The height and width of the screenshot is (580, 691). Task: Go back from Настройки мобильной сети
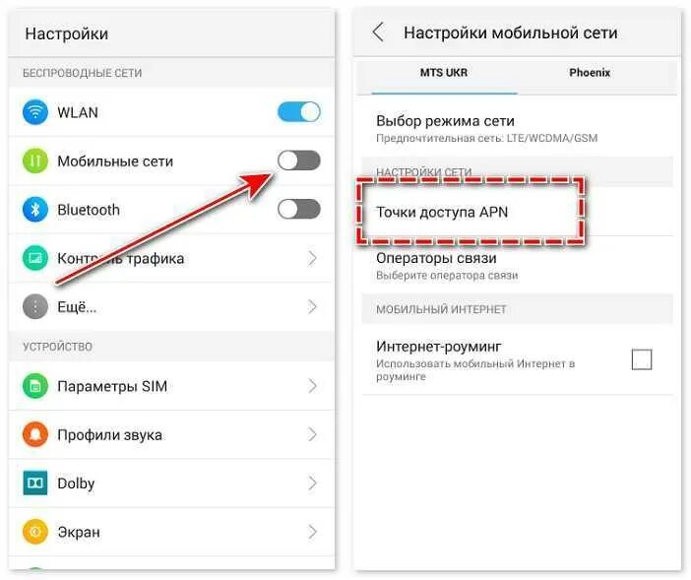[x=378, y=32]
